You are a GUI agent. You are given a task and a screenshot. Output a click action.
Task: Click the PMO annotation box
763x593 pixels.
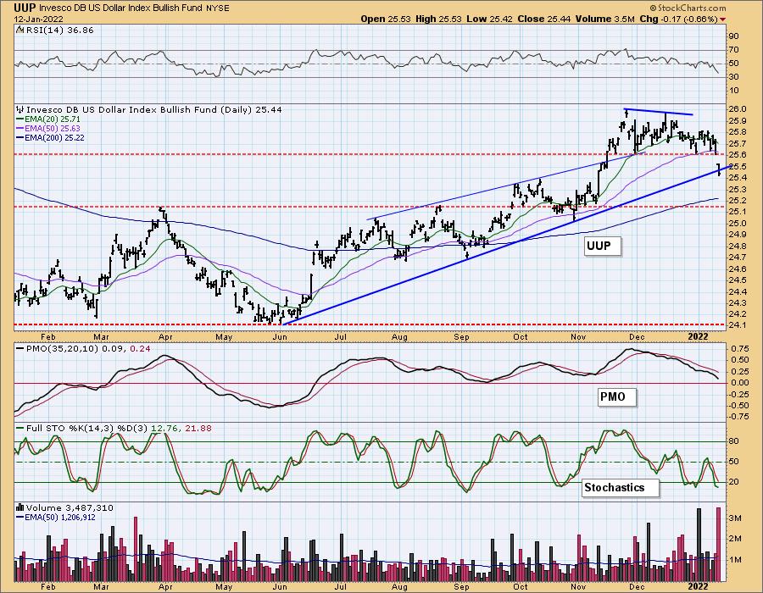coord(616,397)
